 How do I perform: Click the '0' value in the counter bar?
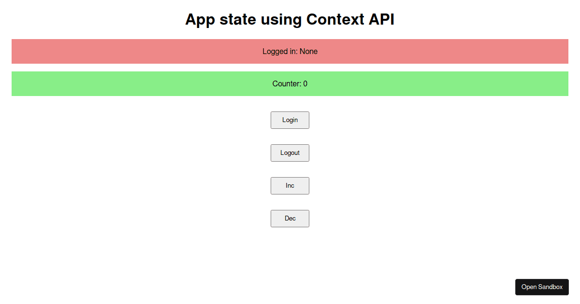[x=305, y=83]
